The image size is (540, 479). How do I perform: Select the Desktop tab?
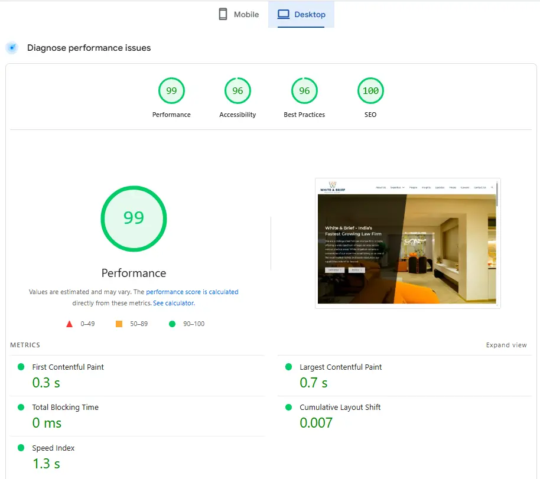click(301, 14)
